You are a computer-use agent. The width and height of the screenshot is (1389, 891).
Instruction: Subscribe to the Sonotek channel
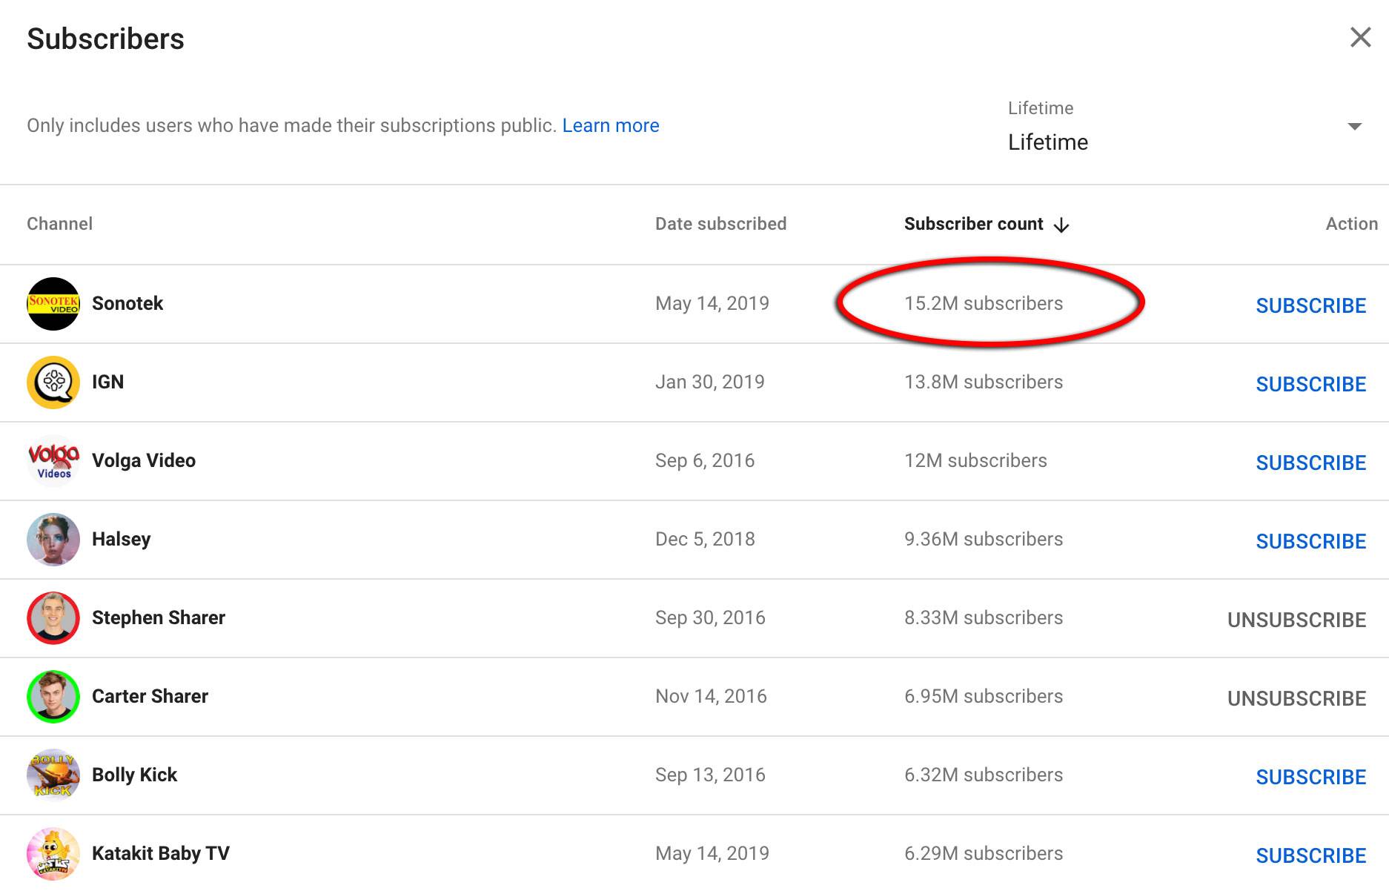[1310, 305]
